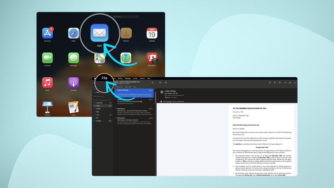Open the Bin mailbox in the sidebar
The image size is (334, 188).
pos(103,117)
